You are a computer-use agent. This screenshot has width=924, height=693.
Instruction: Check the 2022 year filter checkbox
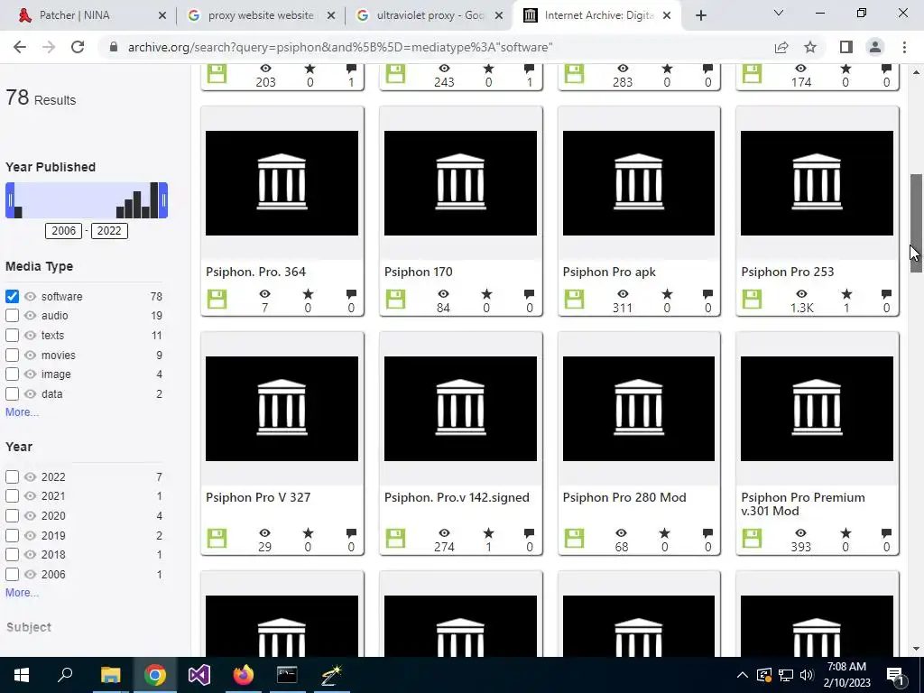pos(12,476)
